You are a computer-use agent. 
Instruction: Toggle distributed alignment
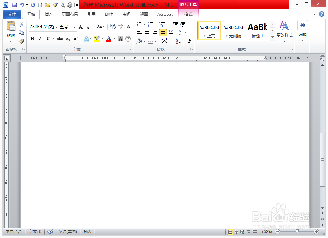(171, 33)
